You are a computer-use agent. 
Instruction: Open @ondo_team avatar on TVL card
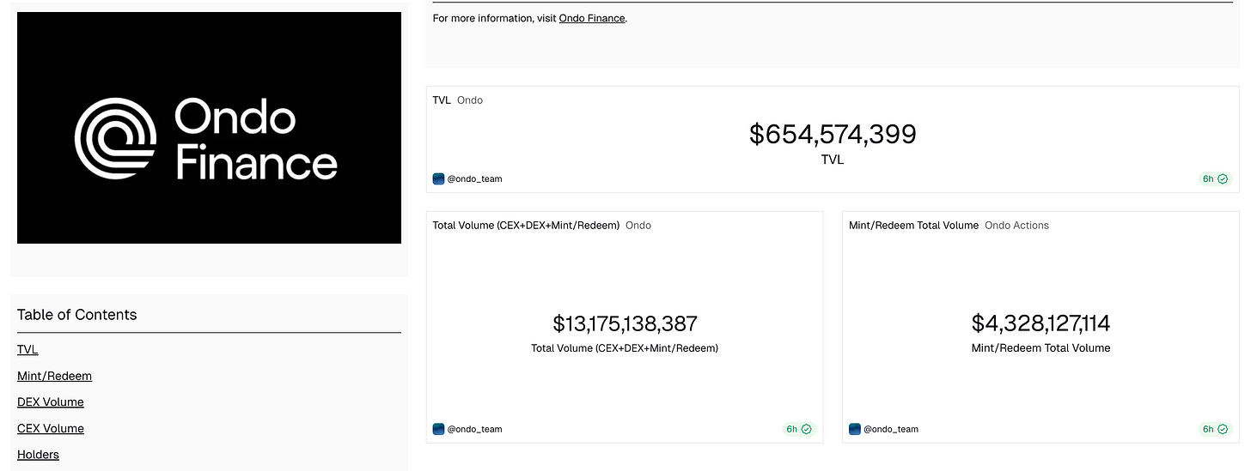(439, 179)
